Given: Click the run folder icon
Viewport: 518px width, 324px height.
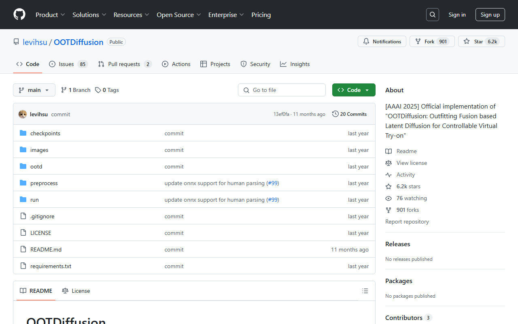Looking at the screenshot, I should 23,200.
